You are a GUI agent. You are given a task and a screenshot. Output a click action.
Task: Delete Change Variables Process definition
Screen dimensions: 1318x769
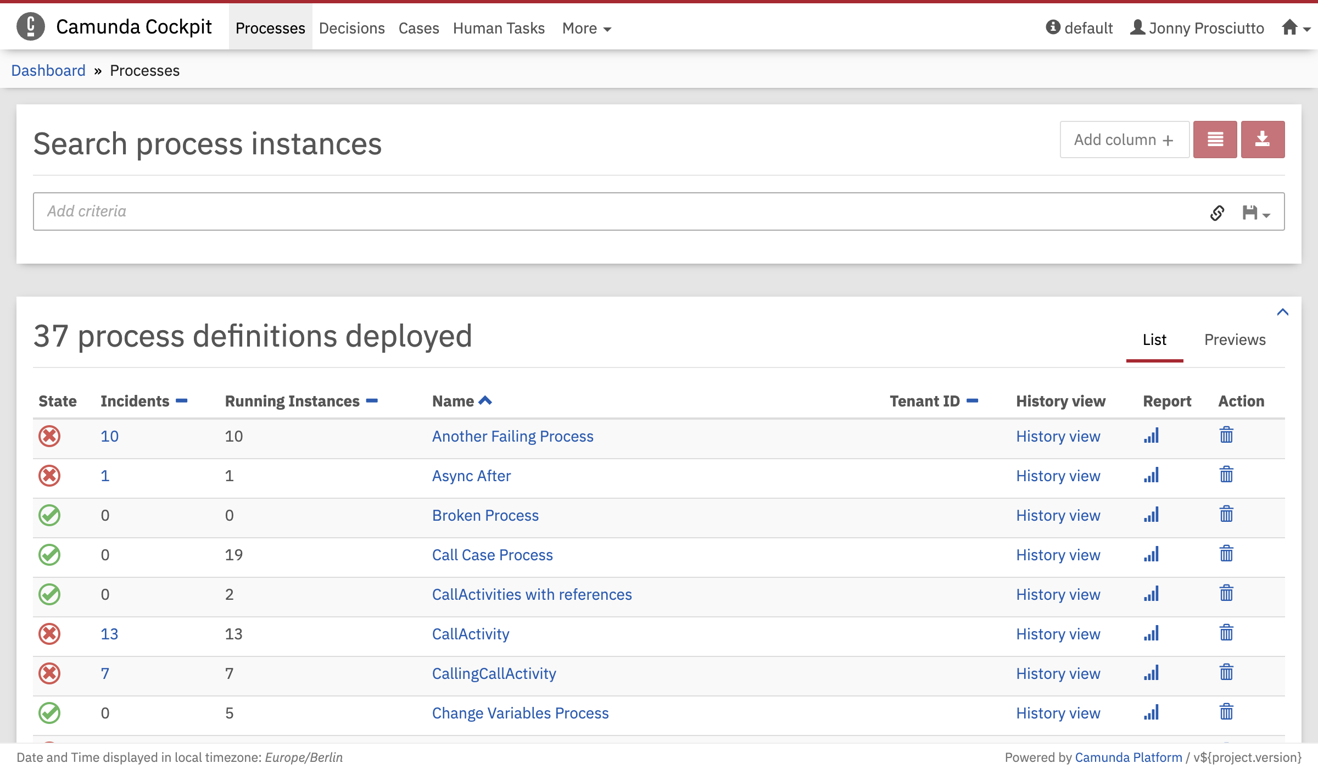coord(1226,712)
